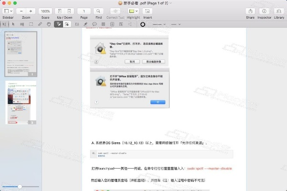
Task: Click the blue 好 button
Action: coord(158,102)
